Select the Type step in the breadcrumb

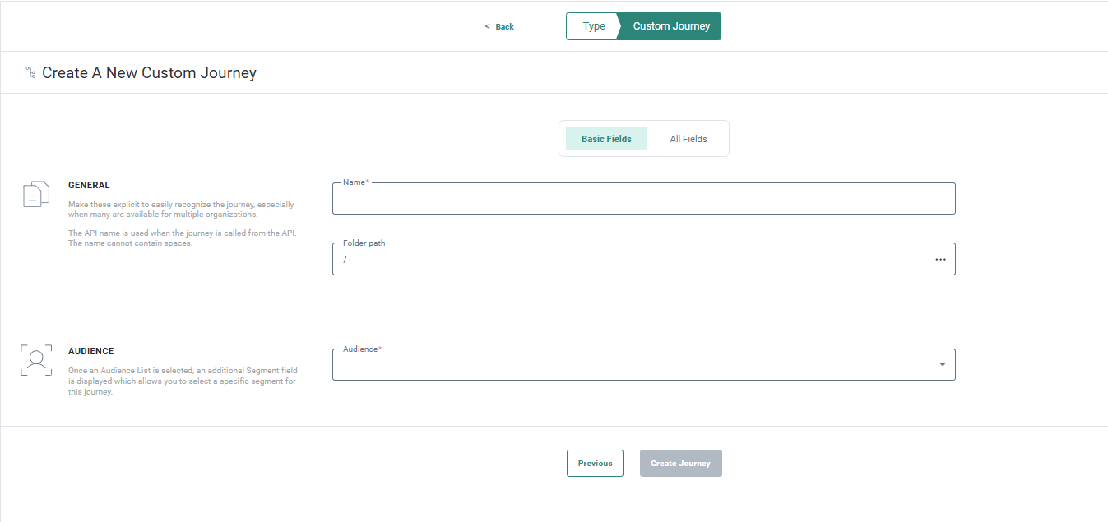click(x=593, y=26)
